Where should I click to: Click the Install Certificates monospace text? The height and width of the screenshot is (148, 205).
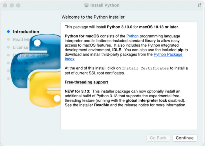tap(145, 68)
